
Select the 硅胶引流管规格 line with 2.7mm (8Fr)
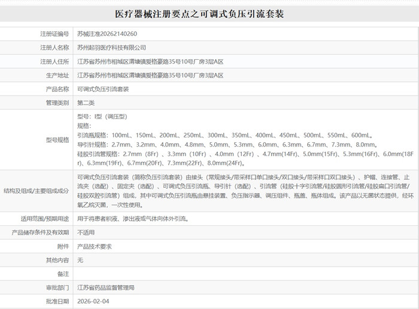pos(245,158)
